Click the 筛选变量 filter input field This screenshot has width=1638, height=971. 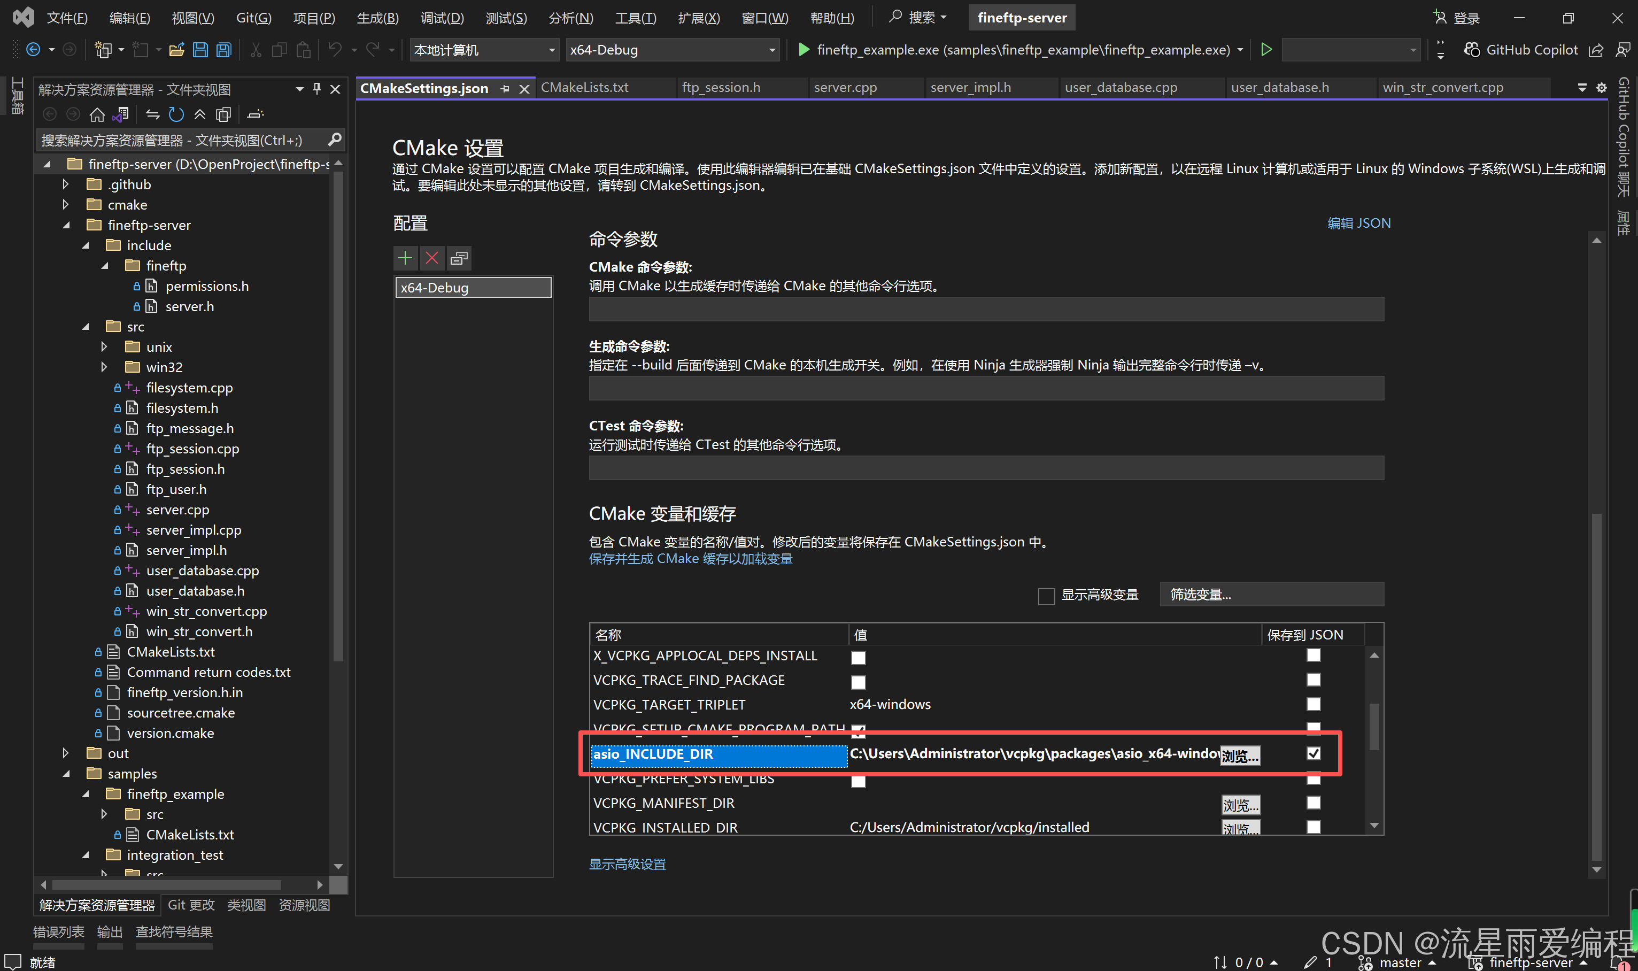(1271, 594)
